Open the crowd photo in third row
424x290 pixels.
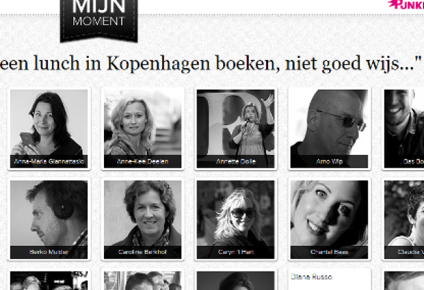(x=49, y=281)
